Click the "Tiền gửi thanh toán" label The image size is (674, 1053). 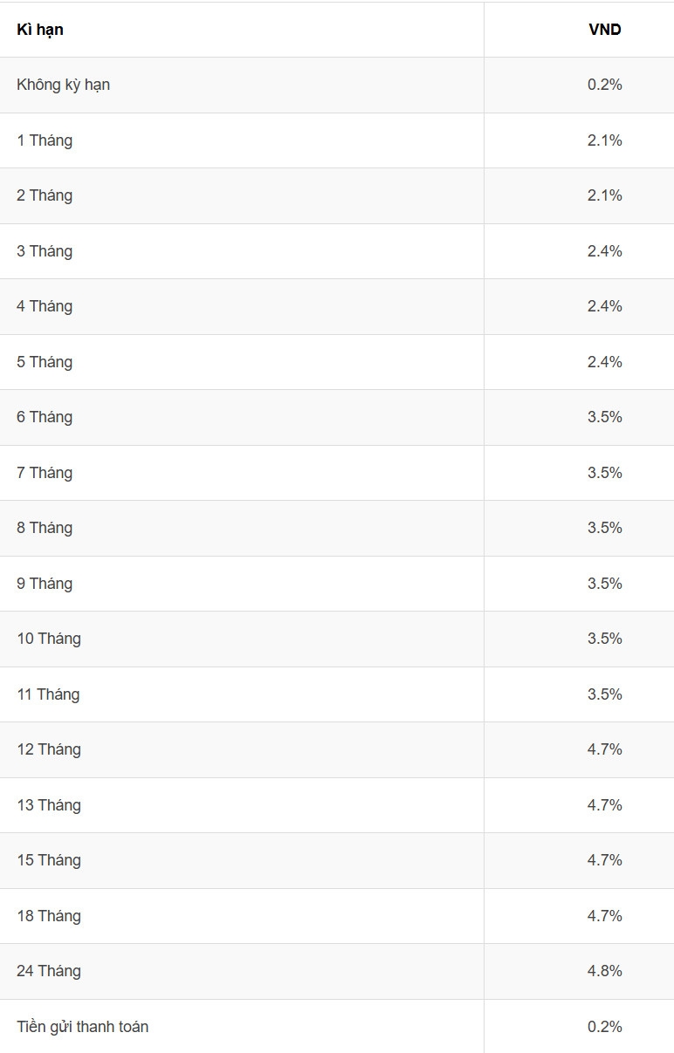click(82, 1027)
